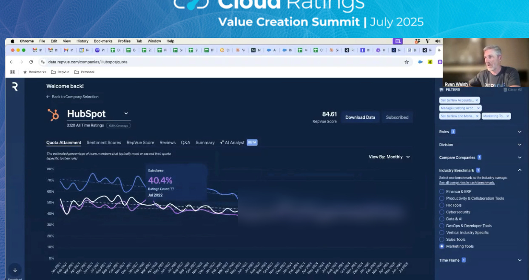
Task: Click the Apple menu icon
Action: tap(12, 41)
